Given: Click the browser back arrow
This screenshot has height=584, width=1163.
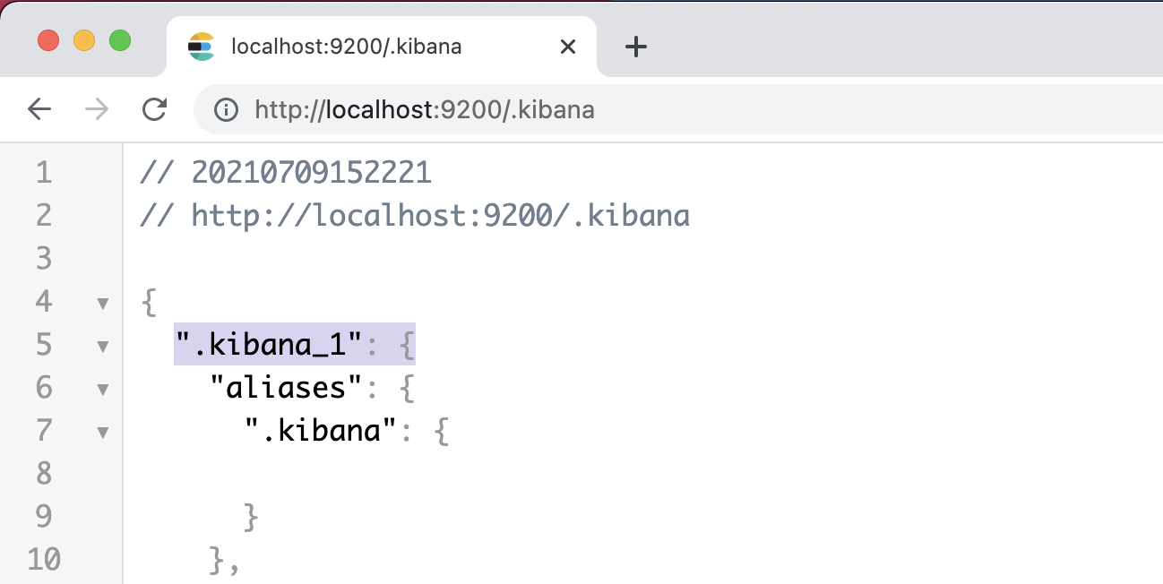Looking at the screenshot, I should [x=39, y=109].
